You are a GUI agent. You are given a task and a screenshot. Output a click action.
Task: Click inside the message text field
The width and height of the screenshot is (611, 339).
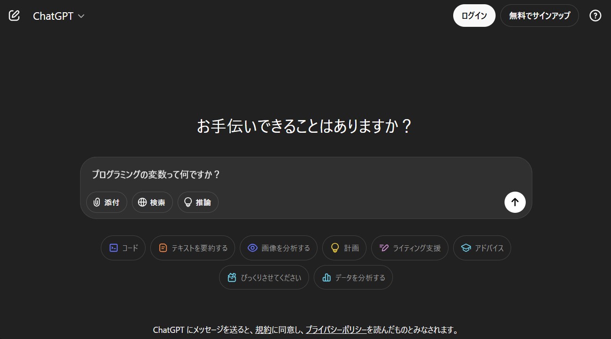(306, 175)
